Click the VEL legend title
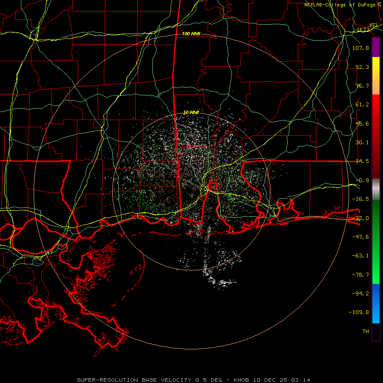Viewport: 383px width, 383px height. (x=374, y=26)
